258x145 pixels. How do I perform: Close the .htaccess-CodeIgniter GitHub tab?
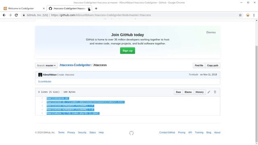click(x=89, y=8)
